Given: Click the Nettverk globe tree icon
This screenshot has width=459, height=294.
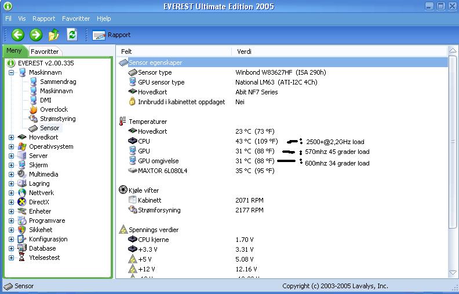Looking at the screenshot, I should pyautogui.click(x=21, y=193).
